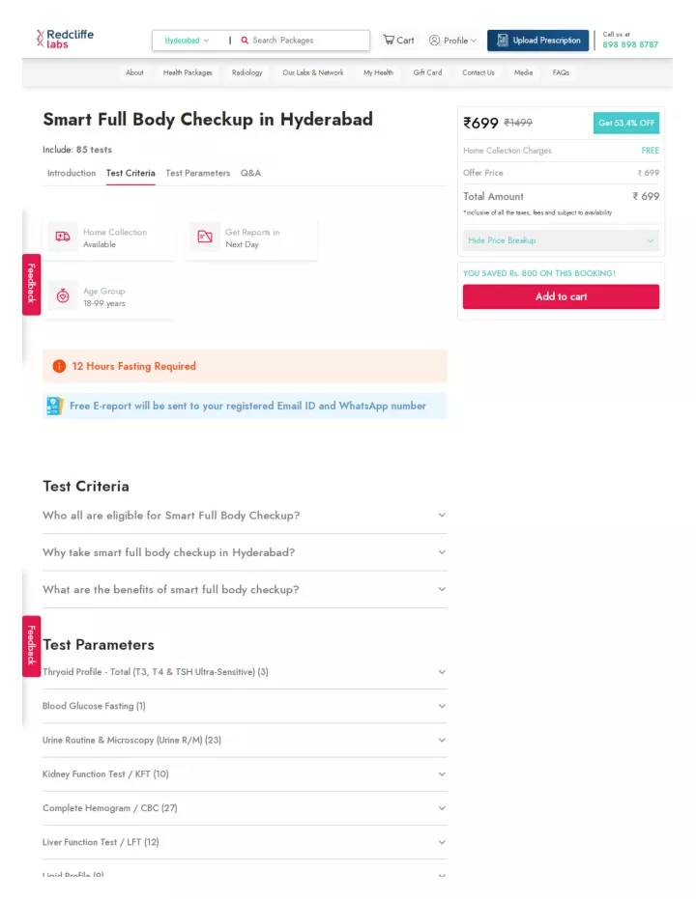The width and height of the screenshot is (696, 899).
Task: Focus the Search Packages input field
Action: click(308, 41)
